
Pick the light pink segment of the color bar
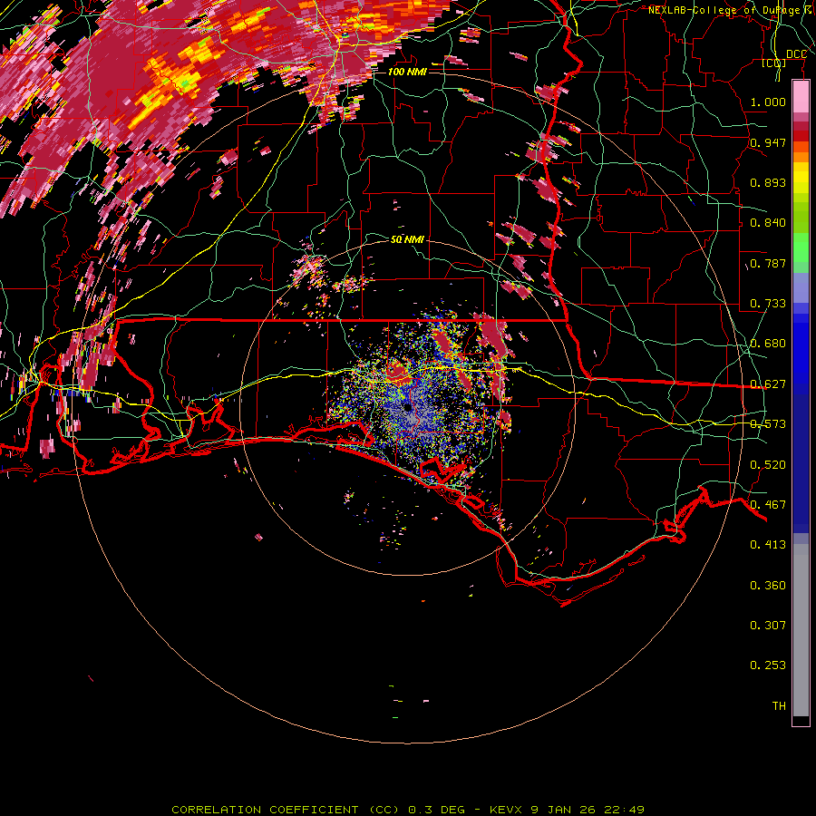801,97
